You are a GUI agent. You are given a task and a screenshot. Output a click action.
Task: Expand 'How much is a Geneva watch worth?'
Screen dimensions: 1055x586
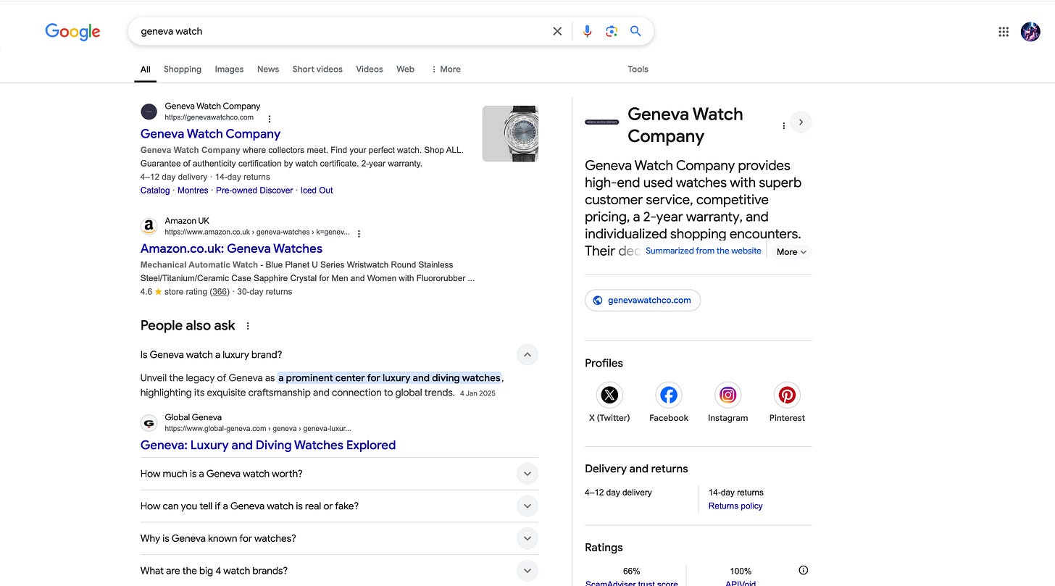pyautogui.click(x=527, y=474)
